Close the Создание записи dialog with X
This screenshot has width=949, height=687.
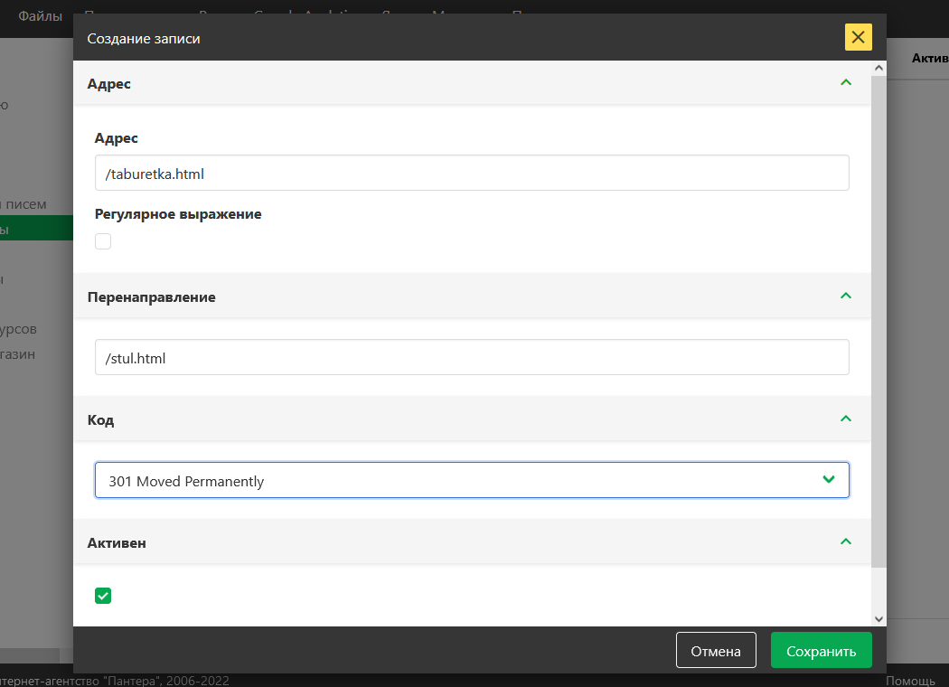(x=858, y=37)
